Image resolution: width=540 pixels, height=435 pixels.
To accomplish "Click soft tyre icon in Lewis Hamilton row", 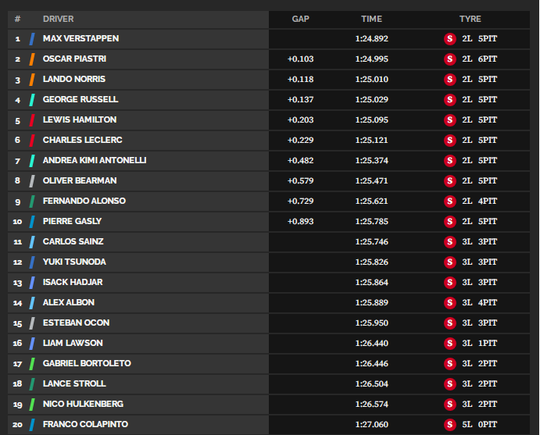I will [450, 120].
